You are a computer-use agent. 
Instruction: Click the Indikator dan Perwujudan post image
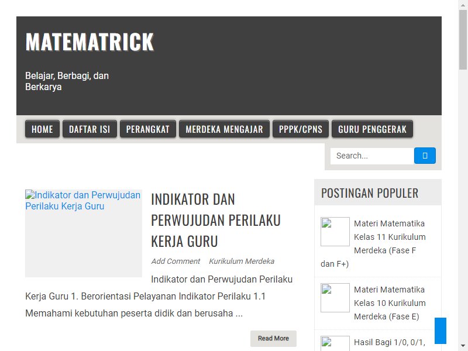[x=84, y=233]
